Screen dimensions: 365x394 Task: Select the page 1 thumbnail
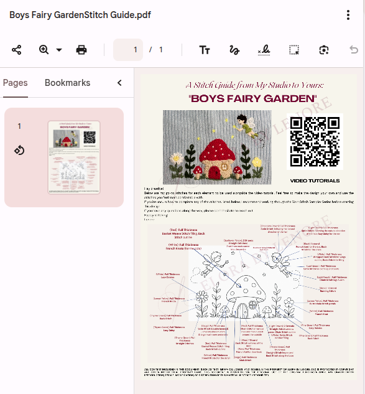coord(74,157)
